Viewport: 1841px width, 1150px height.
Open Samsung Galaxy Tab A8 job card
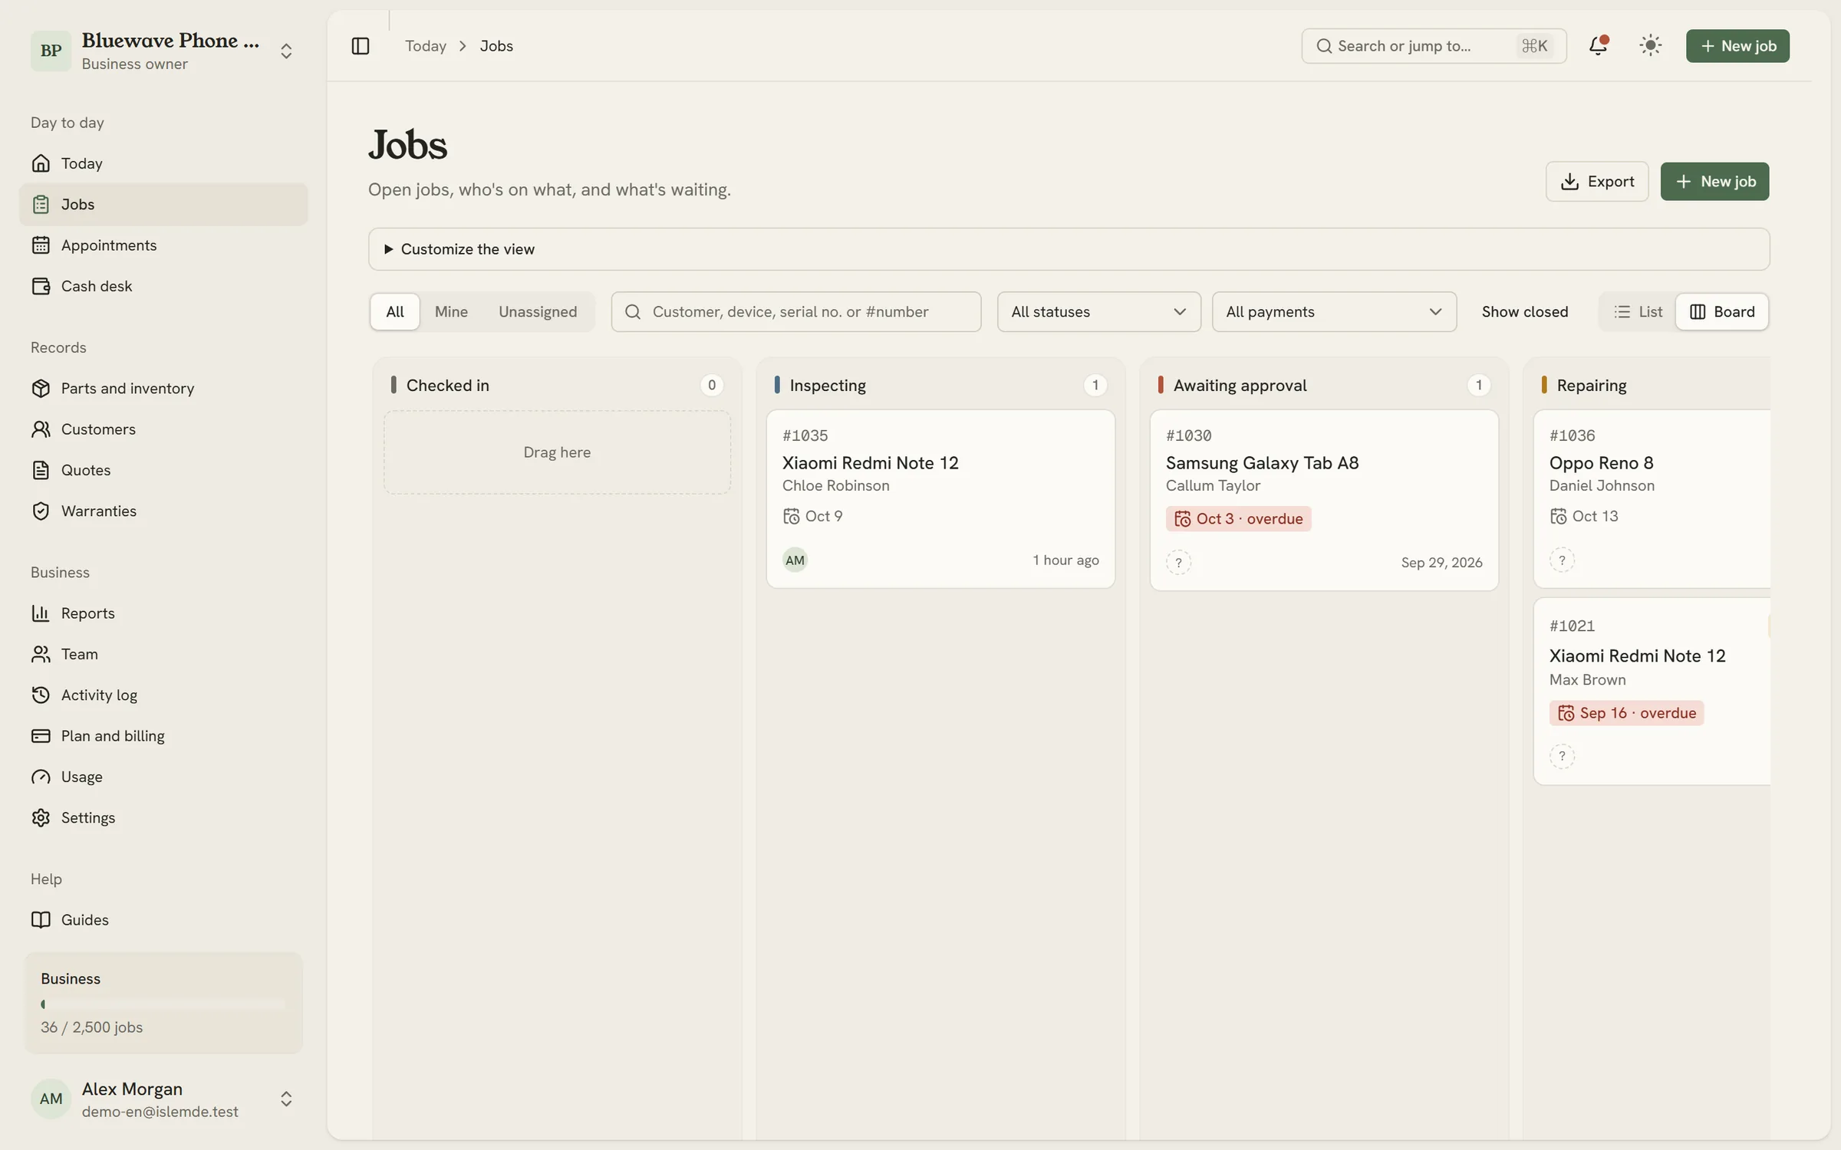point(1324,501)
